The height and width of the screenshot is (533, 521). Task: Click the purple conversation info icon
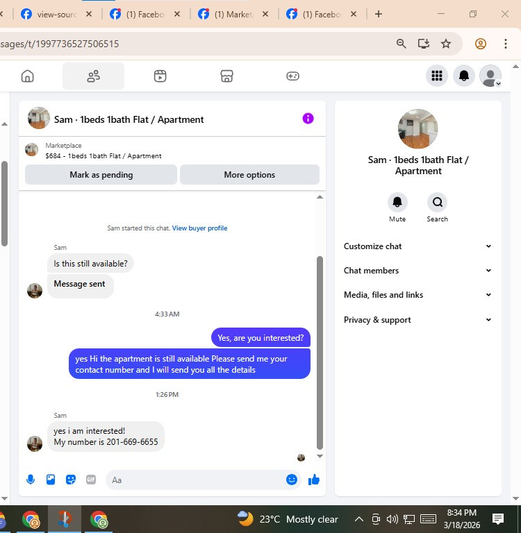[308, 119]
